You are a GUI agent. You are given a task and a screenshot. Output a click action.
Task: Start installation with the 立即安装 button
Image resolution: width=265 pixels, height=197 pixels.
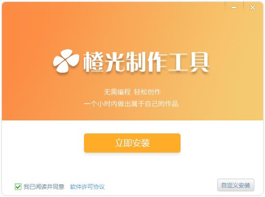tap(132, 143)
